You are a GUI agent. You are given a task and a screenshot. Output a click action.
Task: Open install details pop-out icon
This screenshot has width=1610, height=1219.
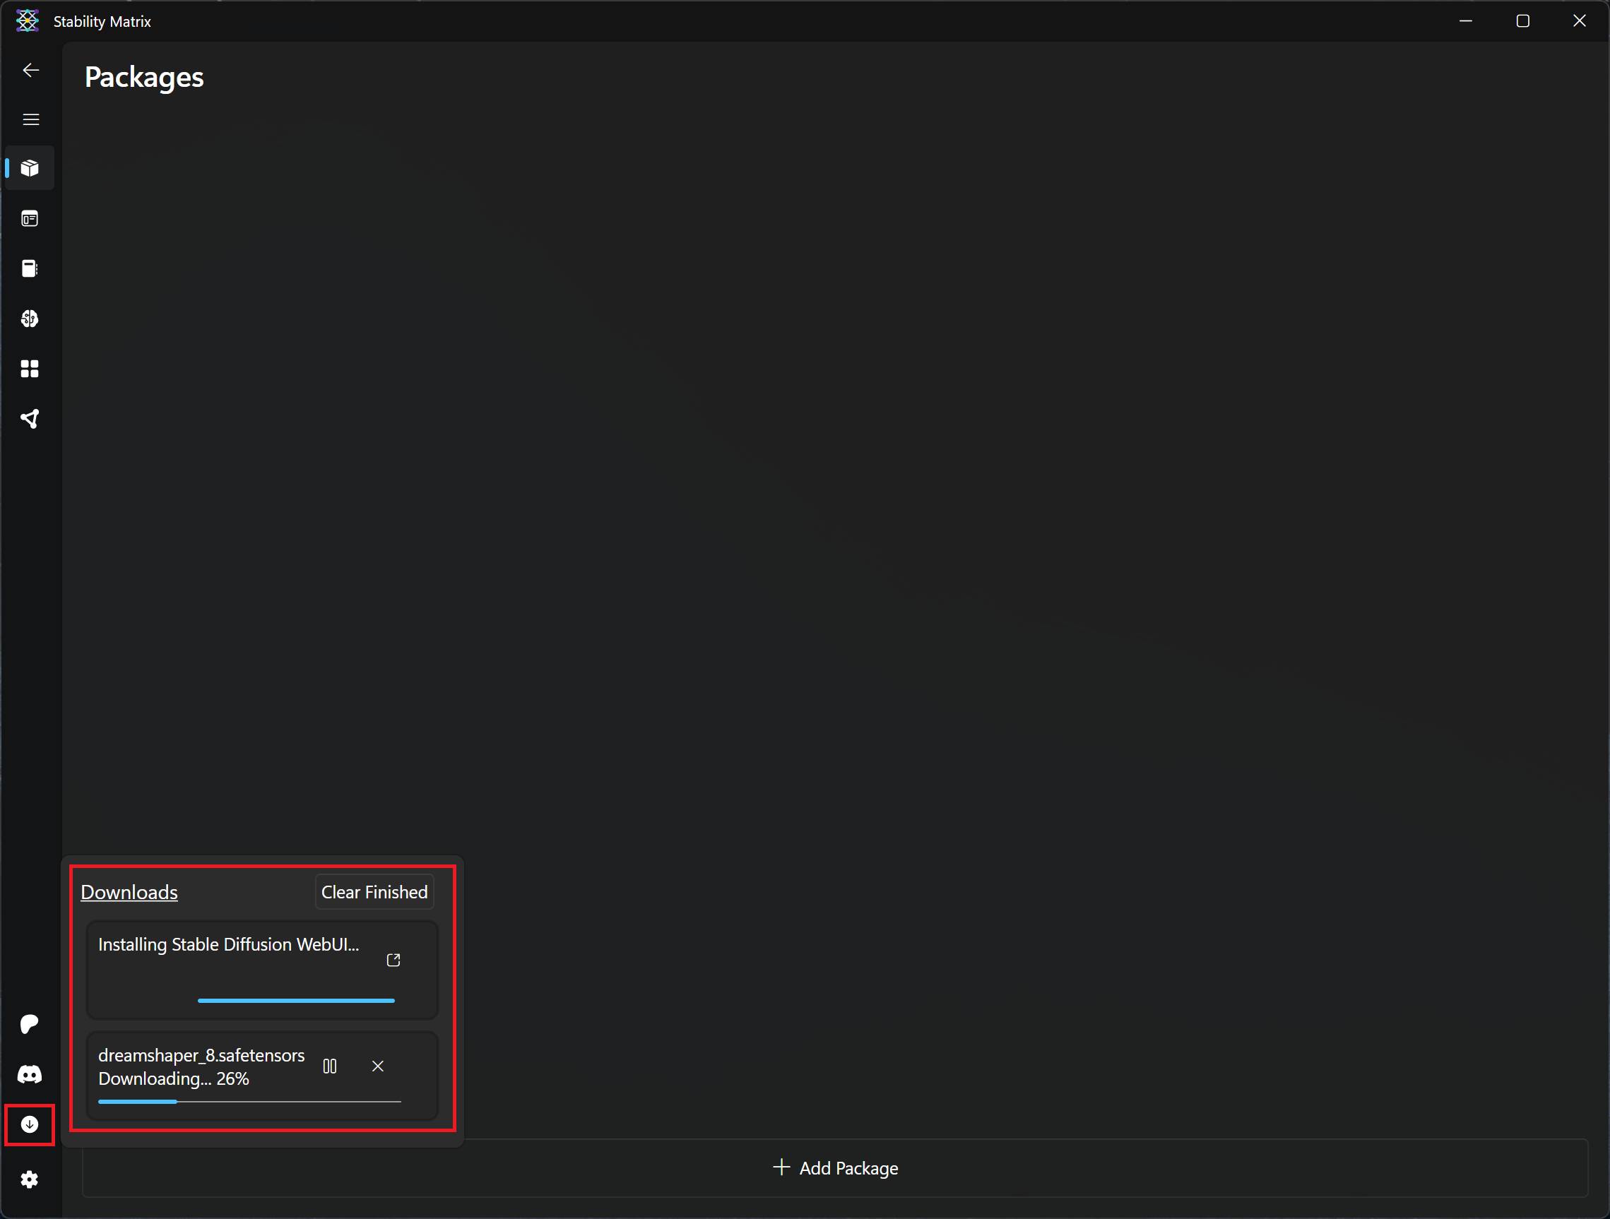pos(393,960)
